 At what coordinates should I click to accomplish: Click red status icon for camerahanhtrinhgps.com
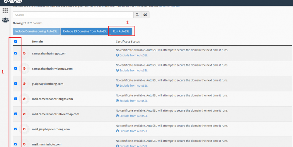(x=24, y=53)
